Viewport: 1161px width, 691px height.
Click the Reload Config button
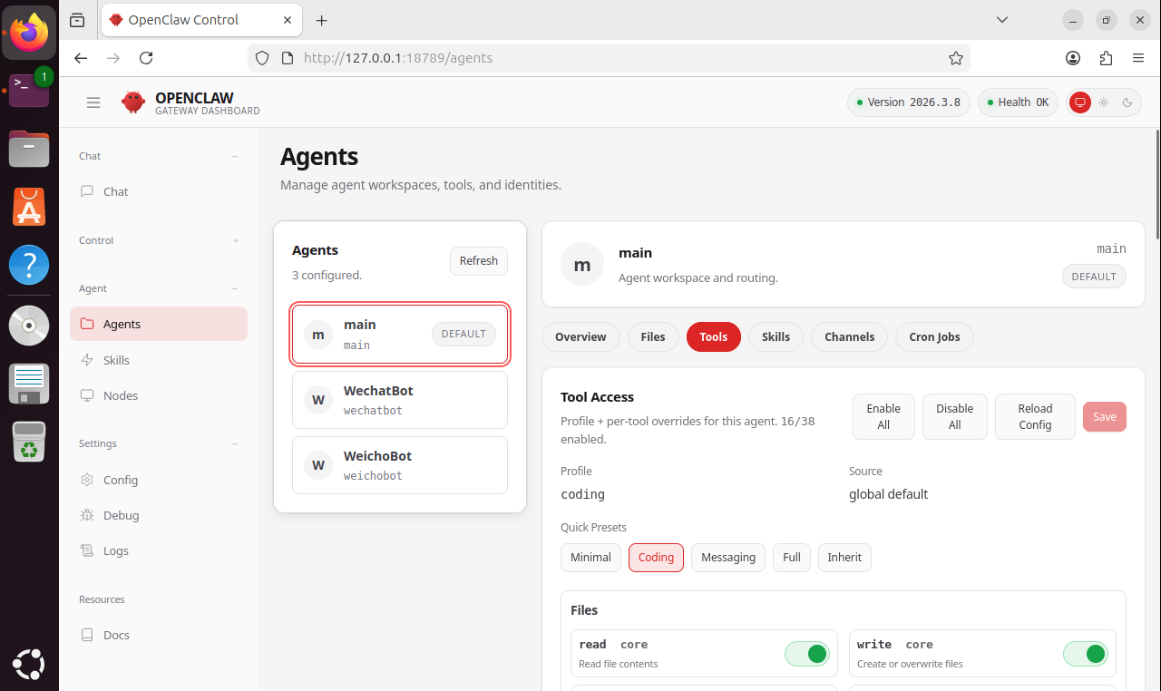(1035, 416)
